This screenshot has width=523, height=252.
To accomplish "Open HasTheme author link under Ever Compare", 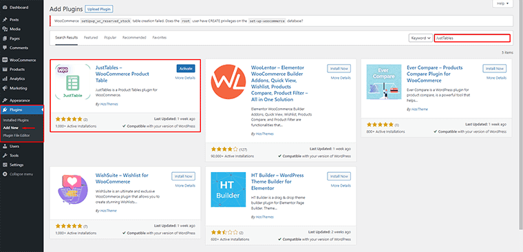I will pyautogui.click(x=419, y=109).
